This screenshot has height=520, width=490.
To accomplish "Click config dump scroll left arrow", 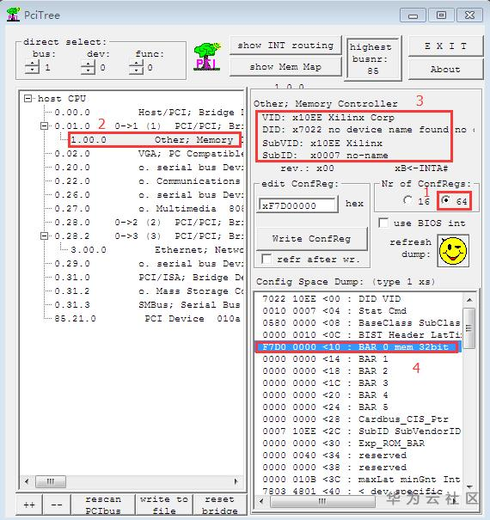I will tap(262, 501).
